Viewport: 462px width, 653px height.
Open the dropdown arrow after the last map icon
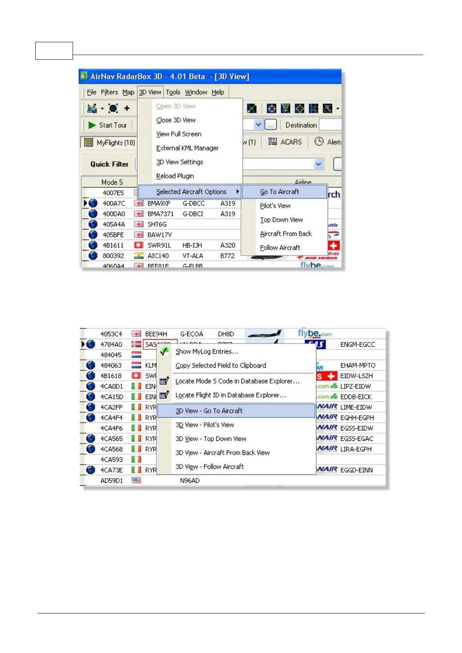(337, 109)
